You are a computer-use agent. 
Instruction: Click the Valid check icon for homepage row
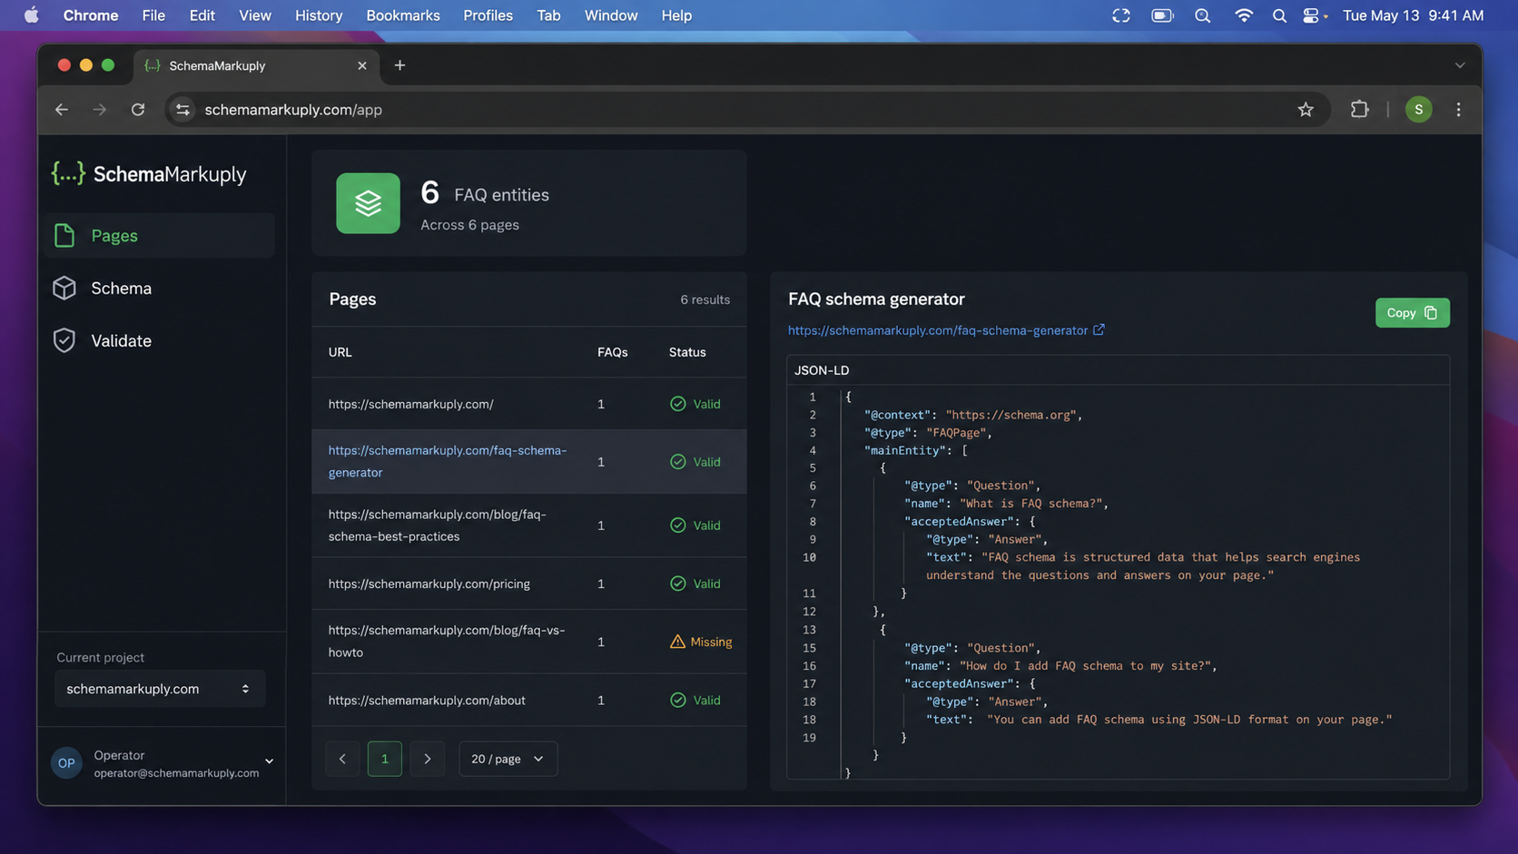(x=678, y=404)
